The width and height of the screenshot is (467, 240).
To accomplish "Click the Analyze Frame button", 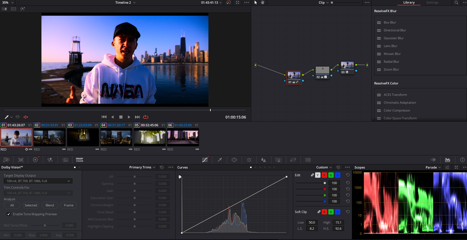I will (69, 205).
